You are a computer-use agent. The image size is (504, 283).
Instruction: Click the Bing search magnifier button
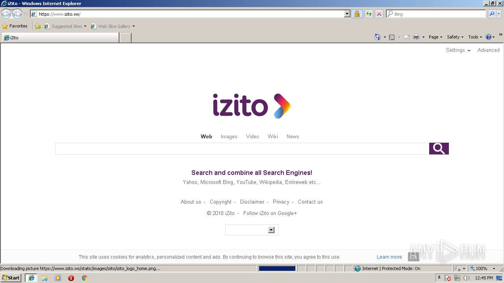tap(492, 14)
